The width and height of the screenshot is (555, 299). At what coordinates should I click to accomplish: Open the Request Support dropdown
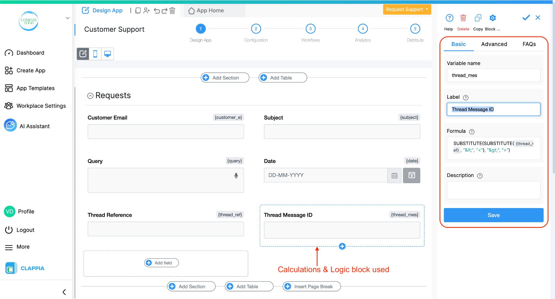pyautogui.click(x=407, y=9)
